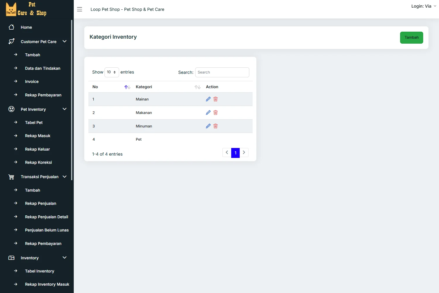This screenshot has height=293, width=439.
Task: Open Rekap Penjualan Detail menu item
Action: point(47,217)
